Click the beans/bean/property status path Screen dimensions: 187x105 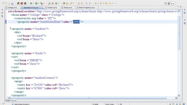[x=22, y=104]
